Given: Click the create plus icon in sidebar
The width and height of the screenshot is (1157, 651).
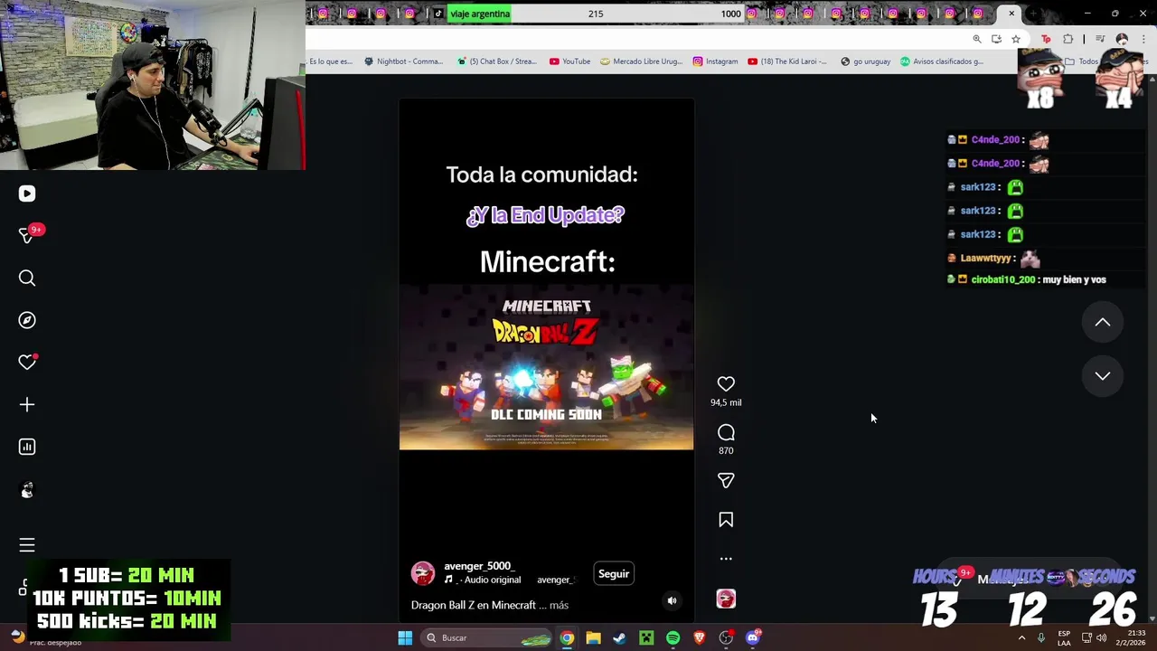Looking at the screenshot, I should [x=27, y=404].
